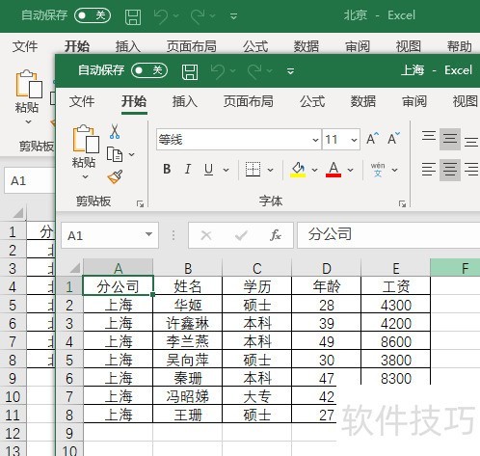The width and height of the screenshot is (480, 456).
Task: Open the phonetic guide dropdown arrow
Action: (395, 170)
